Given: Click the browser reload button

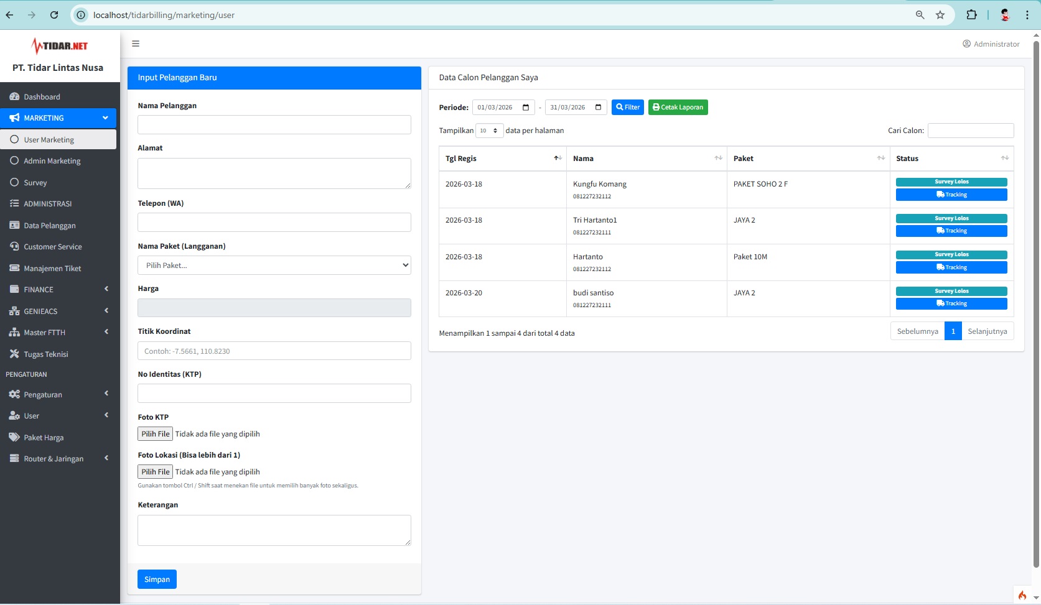Looking at the screenshot, I should [x=54, y=15].
